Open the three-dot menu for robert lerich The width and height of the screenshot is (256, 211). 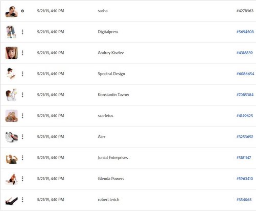click(22, 200)
